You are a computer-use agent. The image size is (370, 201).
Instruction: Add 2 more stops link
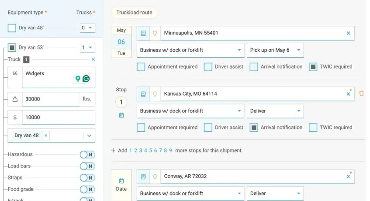point(136,150)
